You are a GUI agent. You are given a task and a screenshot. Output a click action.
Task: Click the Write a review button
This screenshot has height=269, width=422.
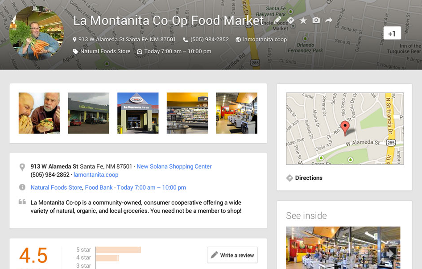click(232, 255)
